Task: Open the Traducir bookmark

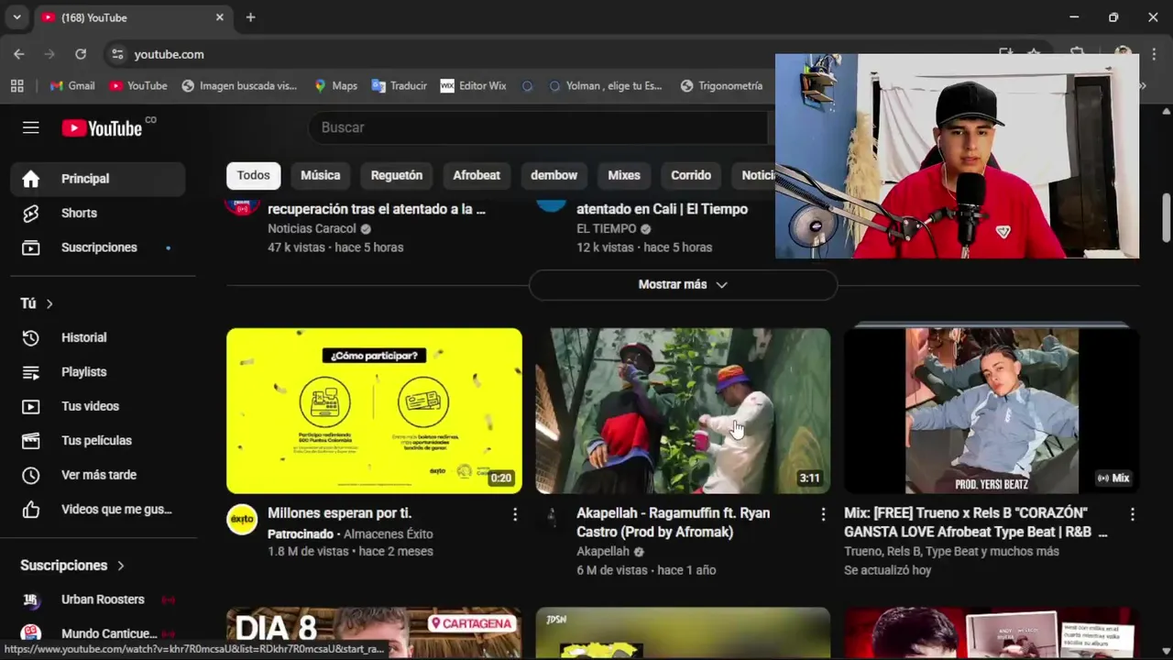Action: click(x=399, y=85)
